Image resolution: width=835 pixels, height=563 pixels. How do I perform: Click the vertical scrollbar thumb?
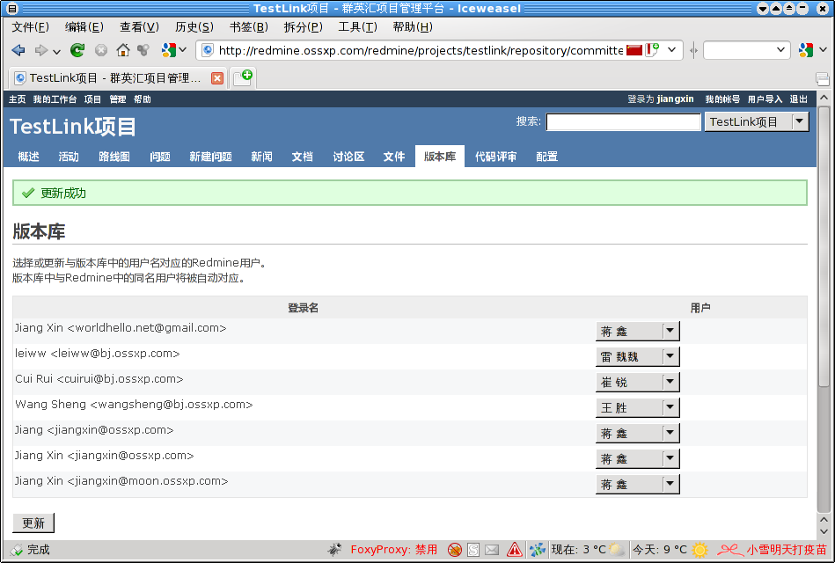(x=824, y=246)
